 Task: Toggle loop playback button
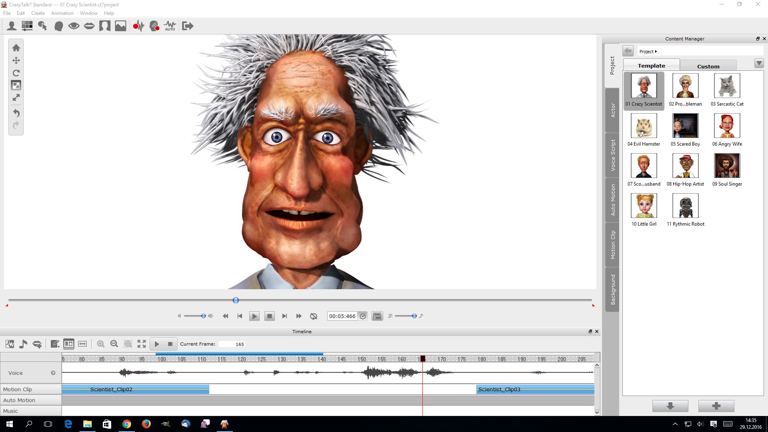[x=314, y=316]
